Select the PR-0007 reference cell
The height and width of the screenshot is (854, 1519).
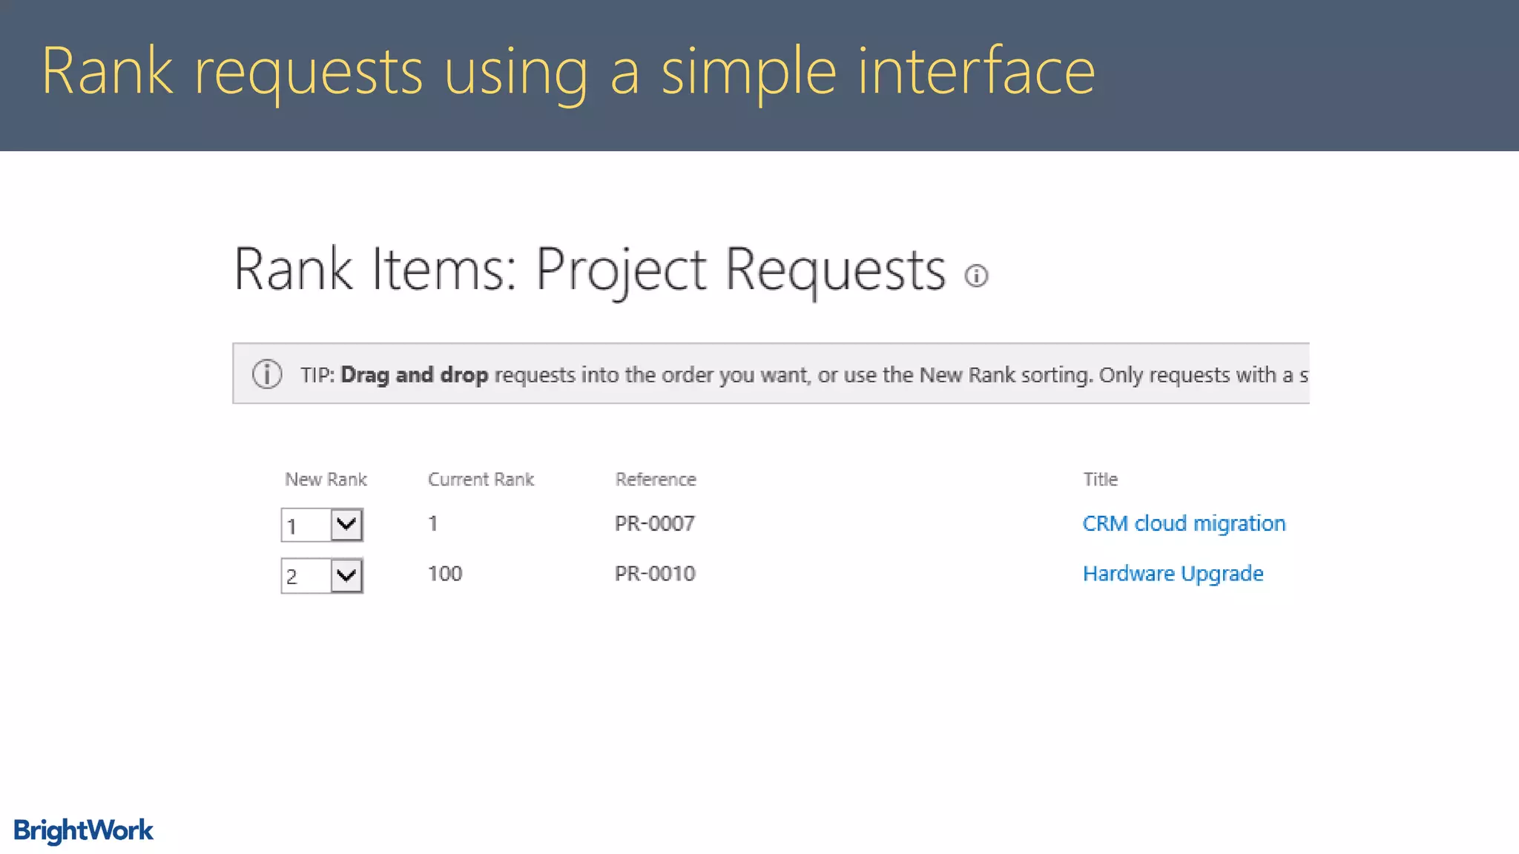coord(655,523)
